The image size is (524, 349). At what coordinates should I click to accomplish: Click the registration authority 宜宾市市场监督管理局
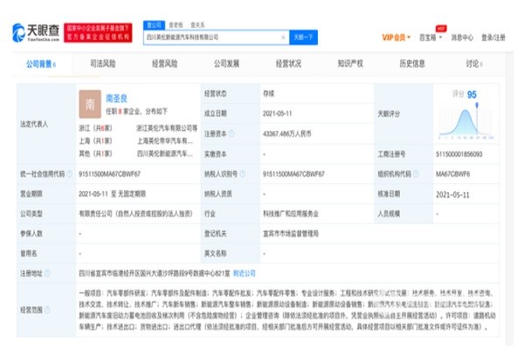click(x=291, y=234)
